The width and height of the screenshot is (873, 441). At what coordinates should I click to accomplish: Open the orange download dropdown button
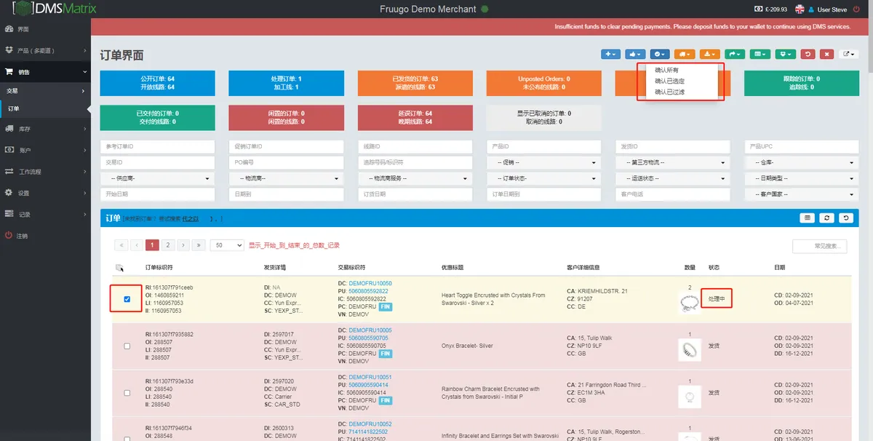coord(709,54)
